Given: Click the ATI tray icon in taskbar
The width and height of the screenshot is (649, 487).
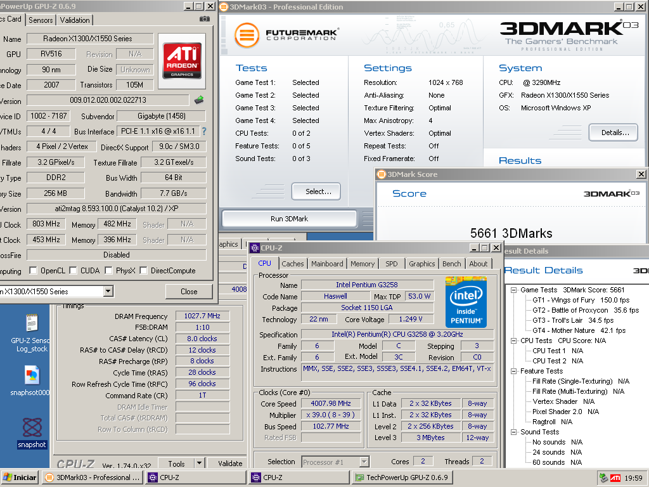Looking at the screenshot, I should coord(615,478).
